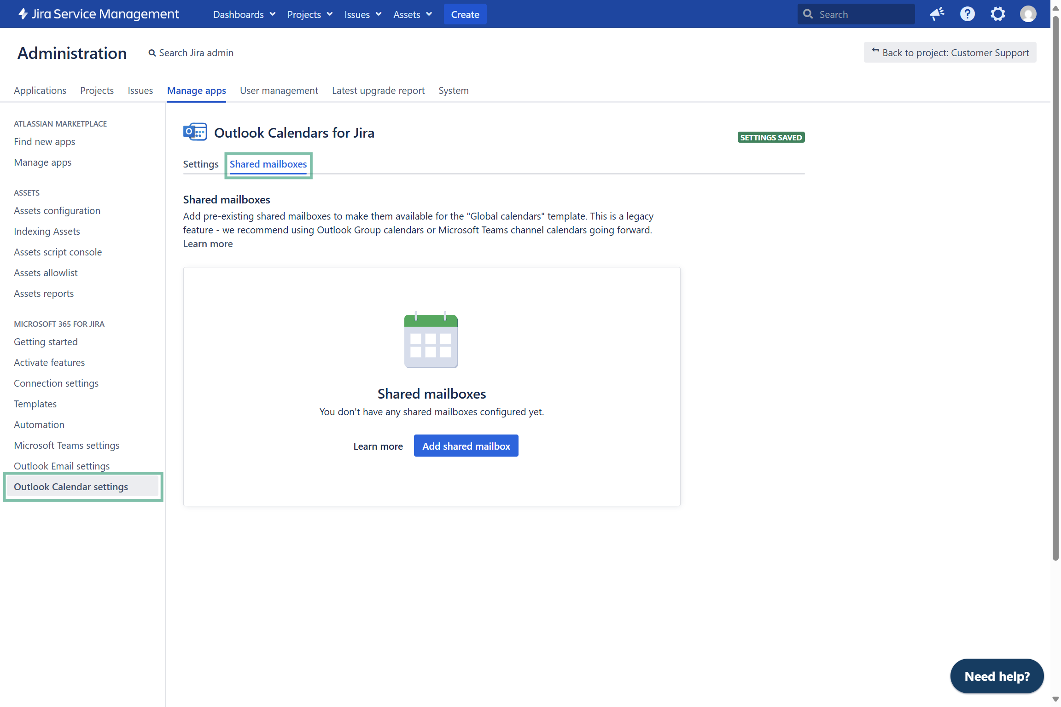This screenshot has width=1061, height=707.
Task: Expand the Dashboards dropdown
Action: coord(244,14)
